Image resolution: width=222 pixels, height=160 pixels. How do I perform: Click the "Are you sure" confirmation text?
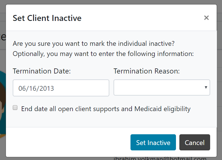[x=94, y=44]
